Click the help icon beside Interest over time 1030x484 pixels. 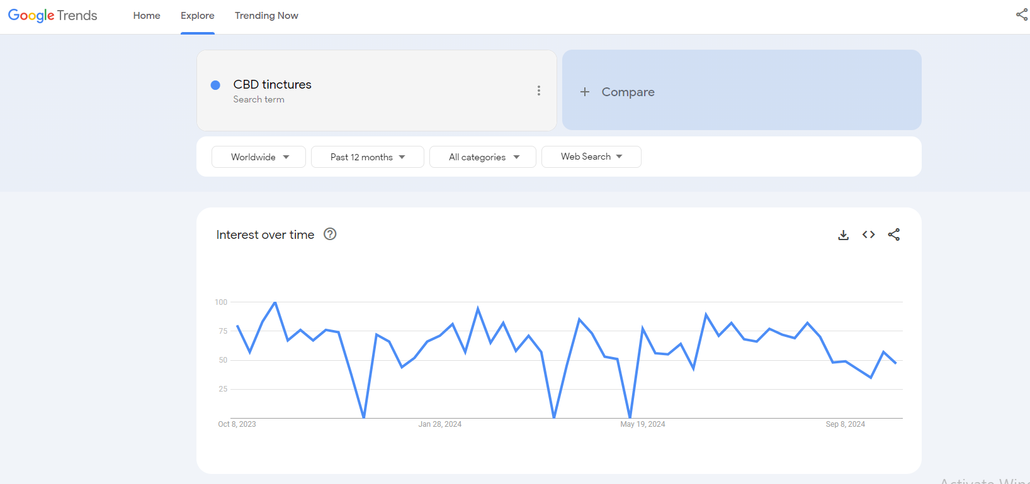330,234
